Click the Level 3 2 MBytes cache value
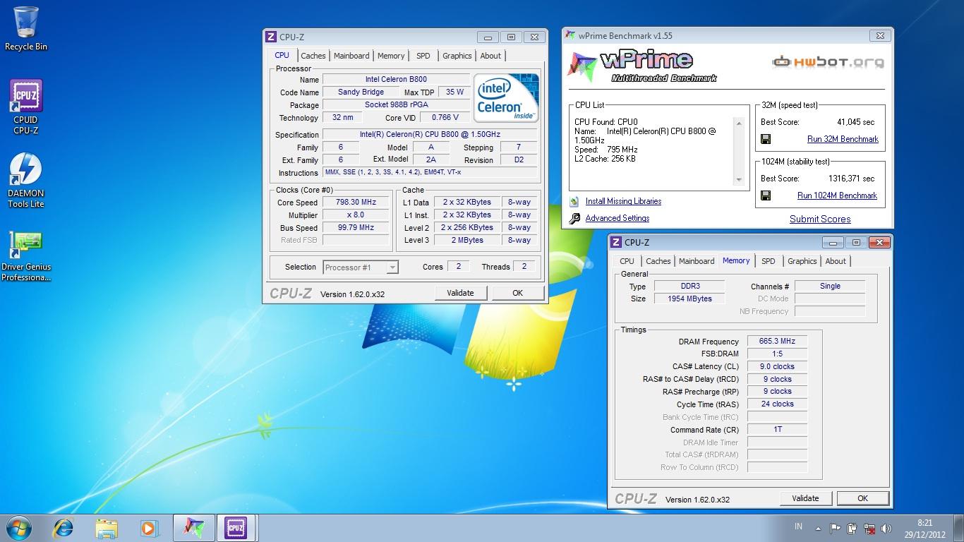Screen dimensions: 964x542 (x=467, y=241)
